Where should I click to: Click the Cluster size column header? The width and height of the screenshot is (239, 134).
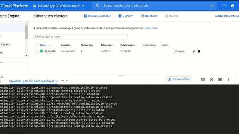point(87,45)
